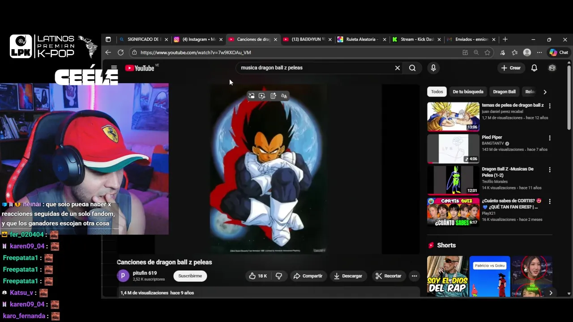Screen dimensions: 573x322
Task: Select 'Todos' filter chip
Action: click(x=437, y=92)
